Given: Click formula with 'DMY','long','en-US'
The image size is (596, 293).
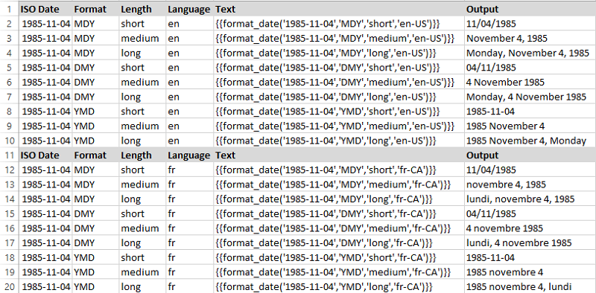Looking at the screenshot, I should [339, 97].
